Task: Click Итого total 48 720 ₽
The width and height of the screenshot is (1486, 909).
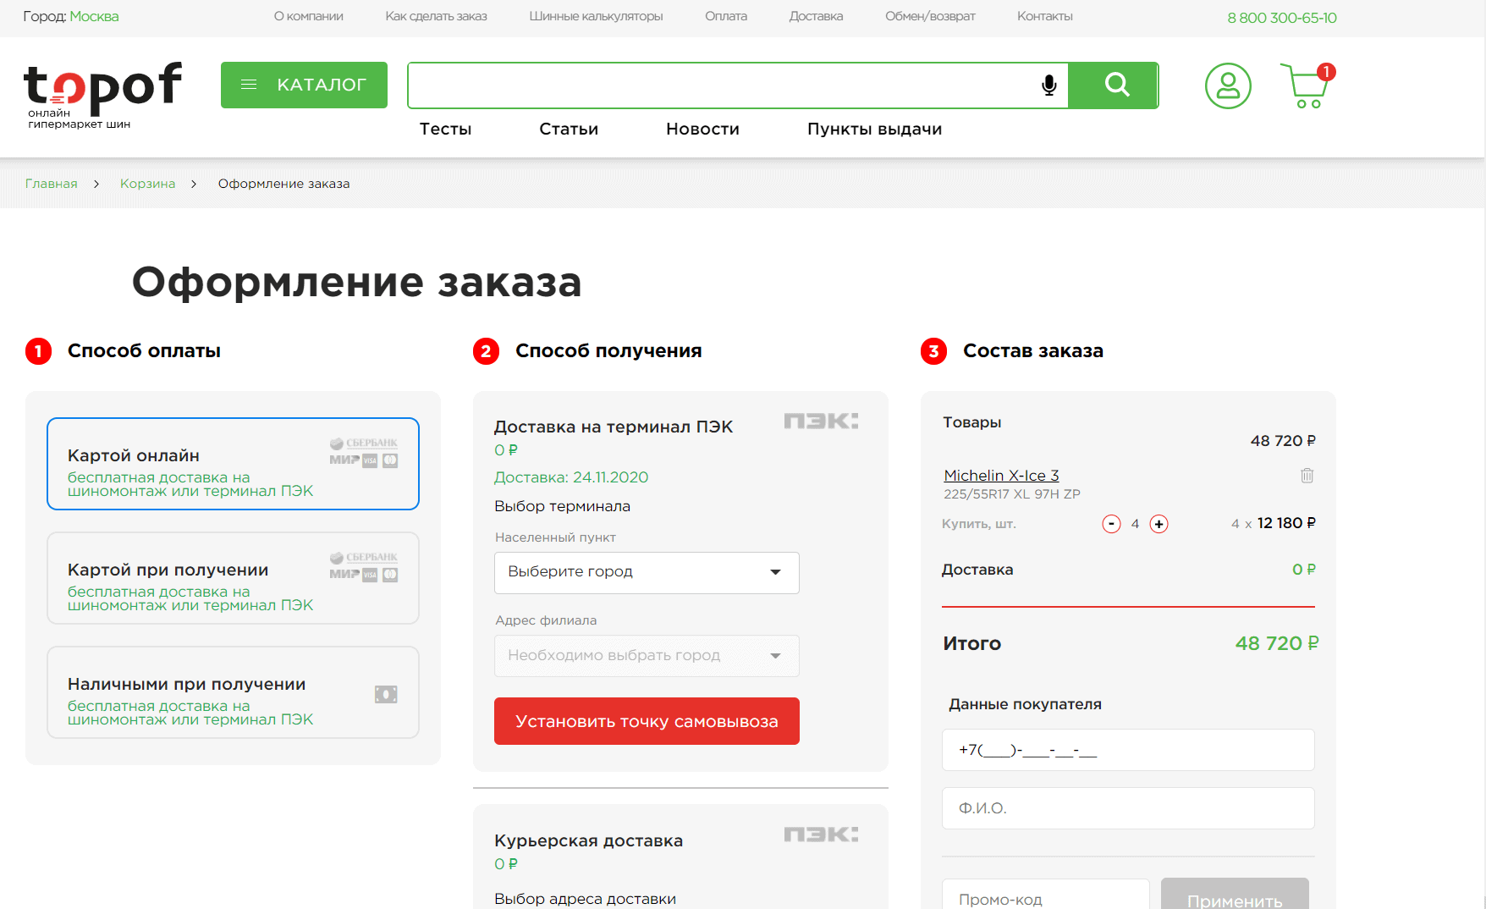Action: pos(1276,643)
